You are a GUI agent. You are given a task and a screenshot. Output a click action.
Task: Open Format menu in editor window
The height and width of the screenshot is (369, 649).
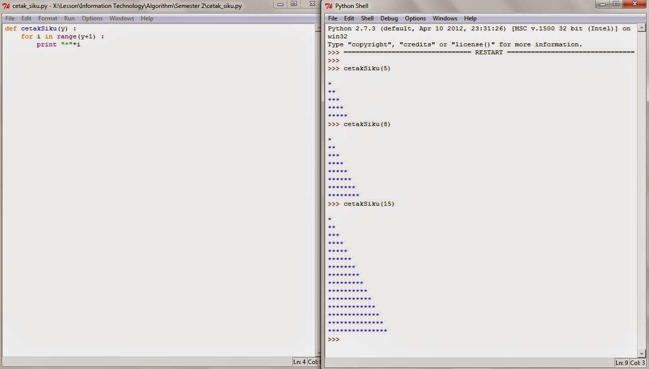click(48, 18)
